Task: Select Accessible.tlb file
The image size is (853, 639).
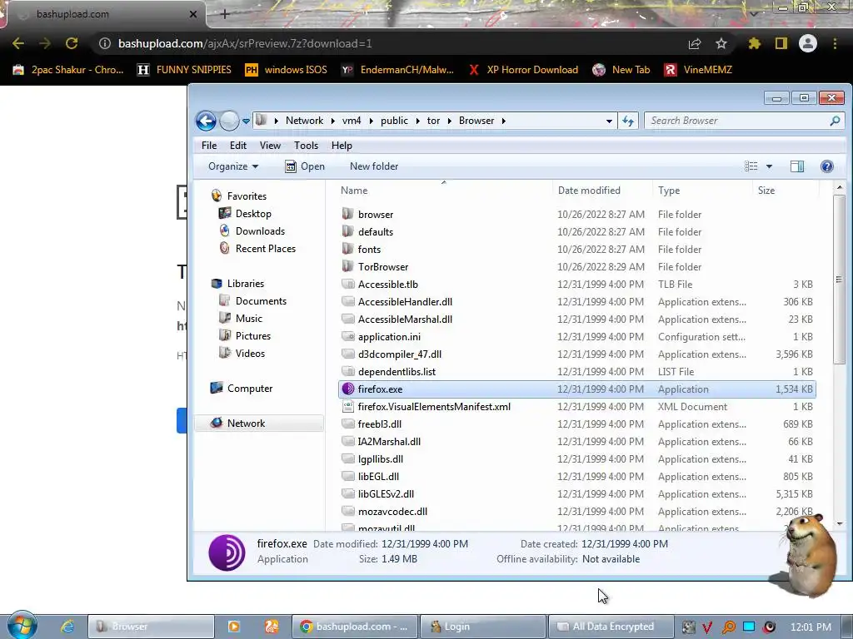Action: coord(388,285)
